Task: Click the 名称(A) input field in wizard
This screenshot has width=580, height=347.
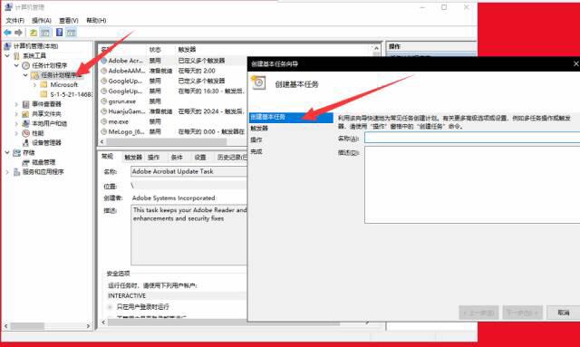Action: click(x=472, y=138)
